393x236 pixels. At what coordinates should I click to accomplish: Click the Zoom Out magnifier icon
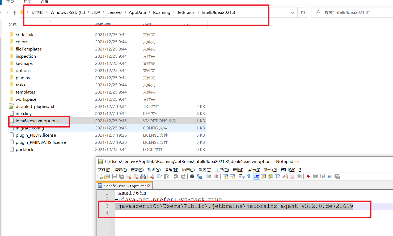(x=216, y=176)
